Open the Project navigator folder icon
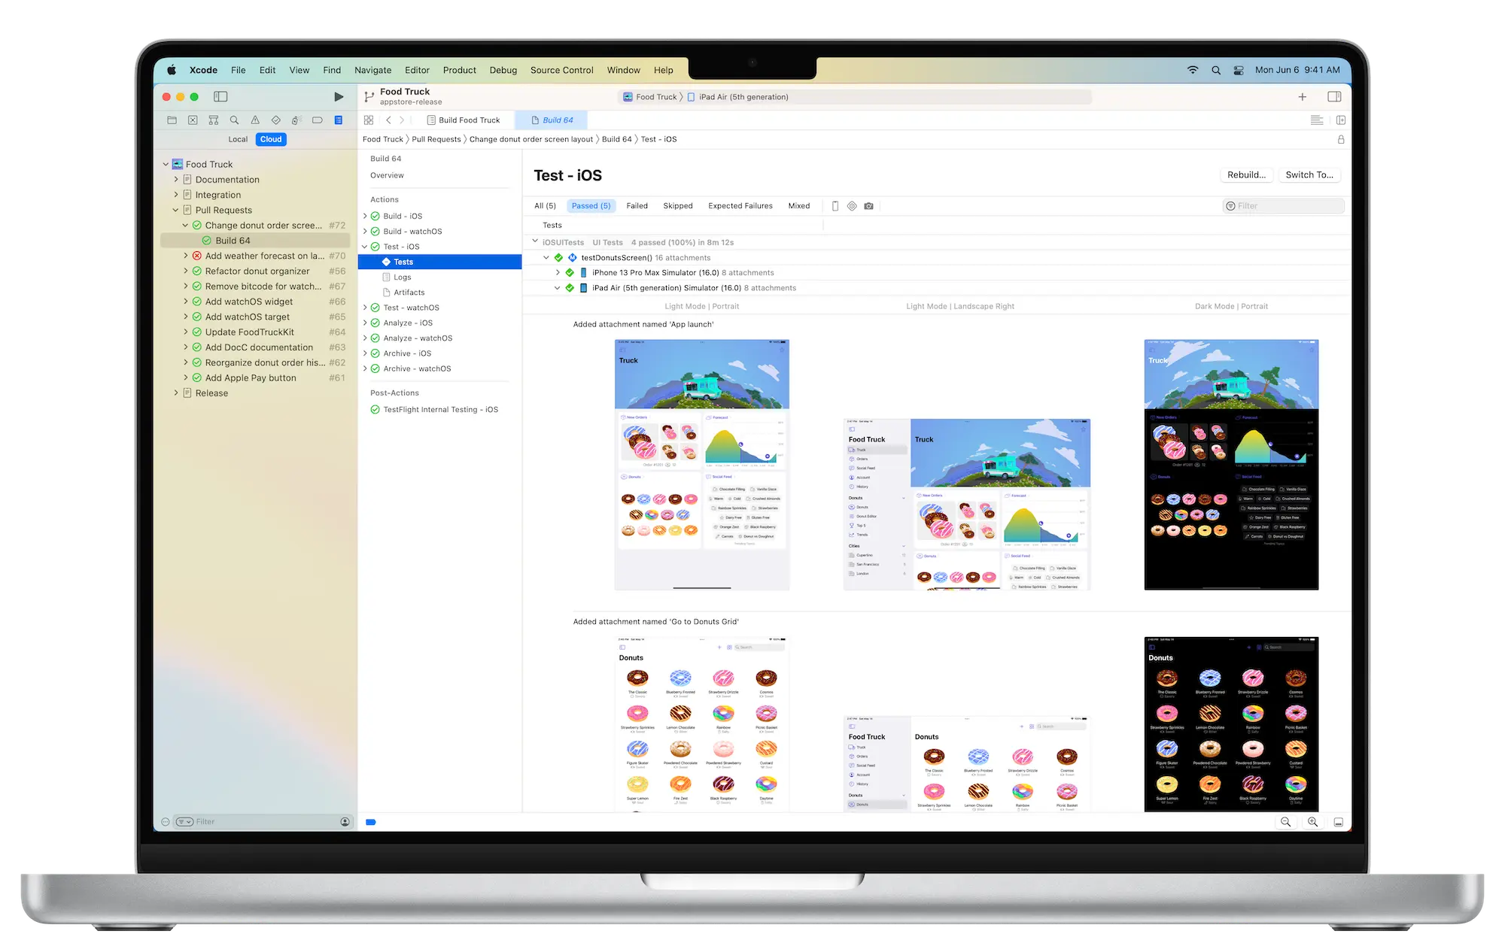 [x=172, y=120]
